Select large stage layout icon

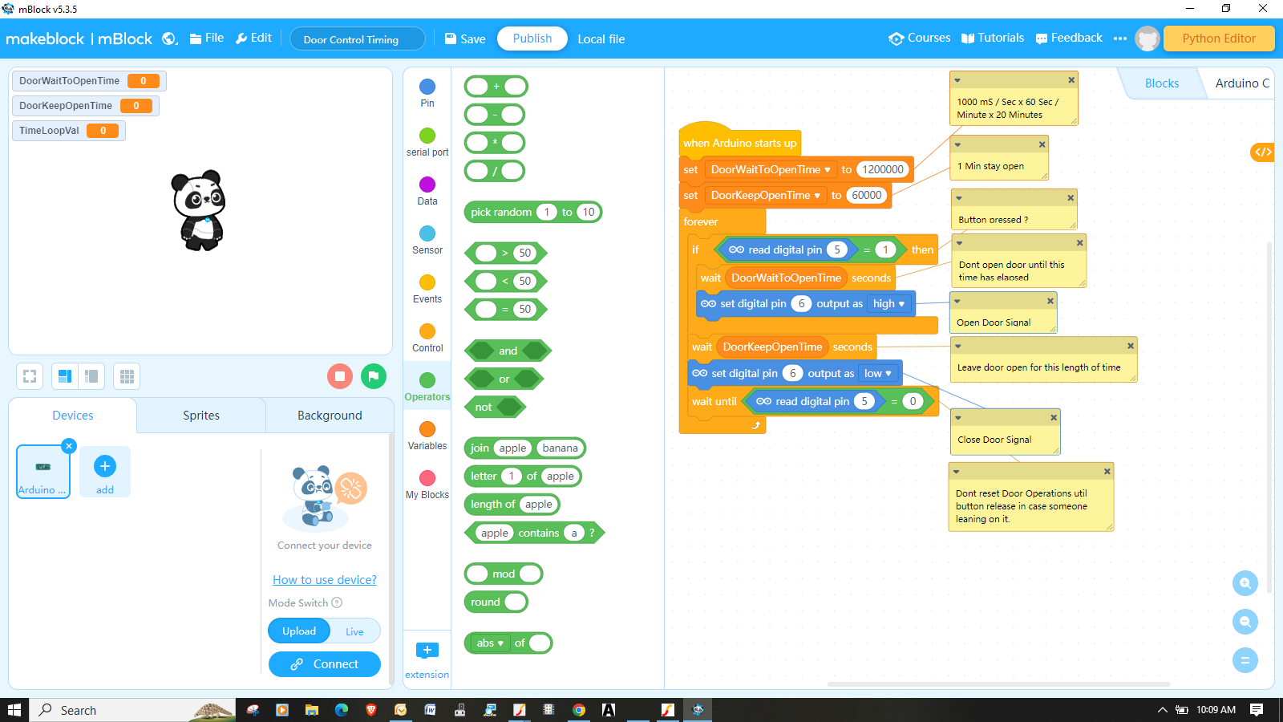[x=65, y=376]
